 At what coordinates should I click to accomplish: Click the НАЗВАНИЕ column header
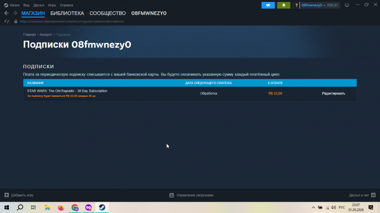(x=36, y=83)
